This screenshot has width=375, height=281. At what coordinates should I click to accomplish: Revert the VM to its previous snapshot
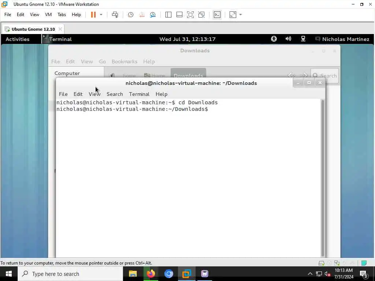142,15
